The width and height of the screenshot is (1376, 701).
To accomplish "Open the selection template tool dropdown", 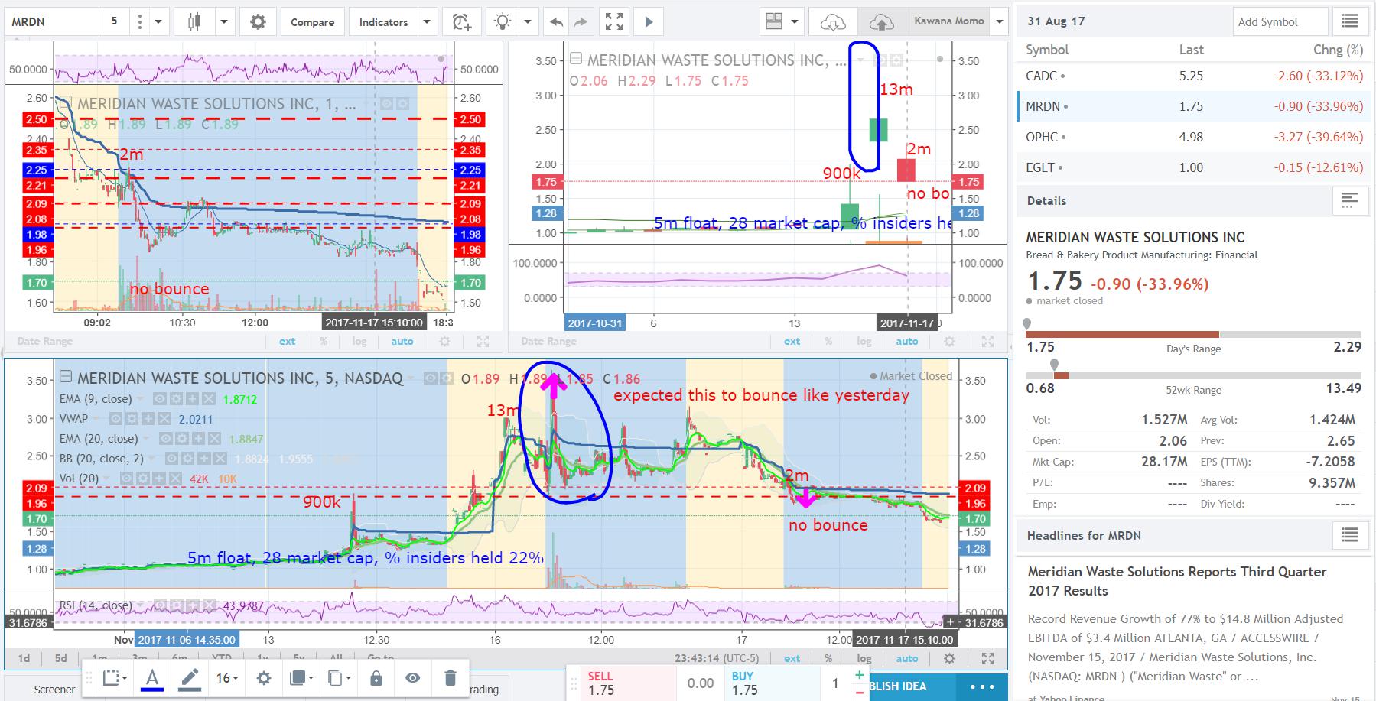I will (x=115, y=678).
